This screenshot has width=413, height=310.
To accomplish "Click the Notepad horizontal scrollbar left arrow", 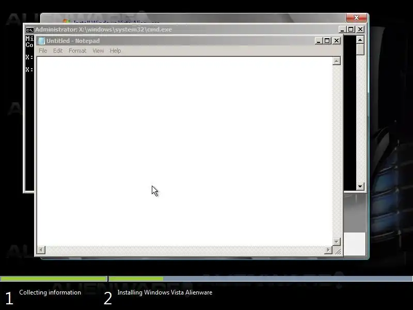I will [x=41, y=250].
